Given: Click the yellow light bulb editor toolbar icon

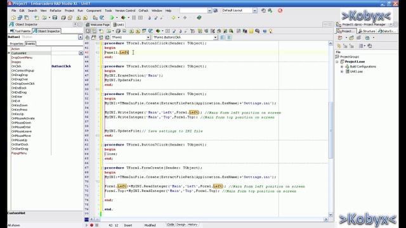Looking at the screenshot, I should pyautogui.click(x=271, y=31).
